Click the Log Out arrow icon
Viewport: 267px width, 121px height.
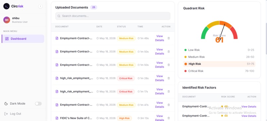(x=6, y=114)
